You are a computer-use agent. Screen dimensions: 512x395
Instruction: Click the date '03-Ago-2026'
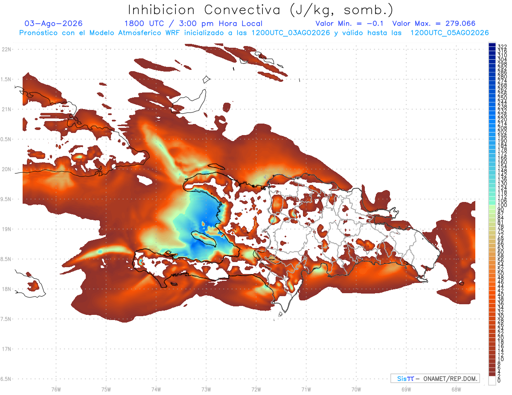point(54,23)
